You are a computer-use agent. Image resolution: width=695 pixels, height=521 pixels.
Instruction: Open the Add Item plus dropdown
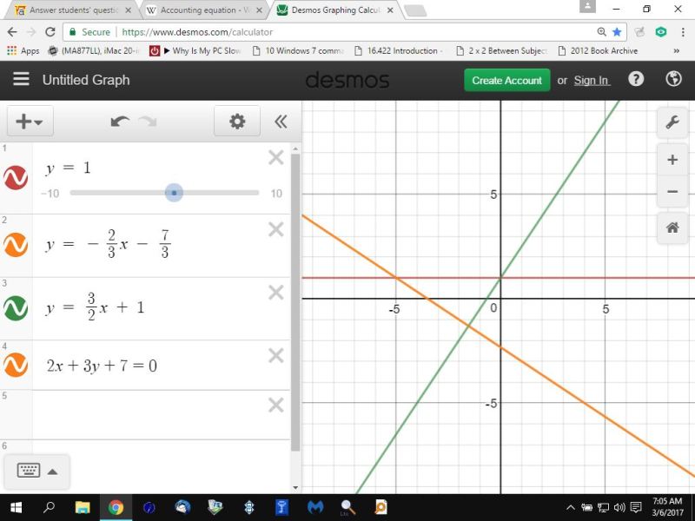[30, 121]
